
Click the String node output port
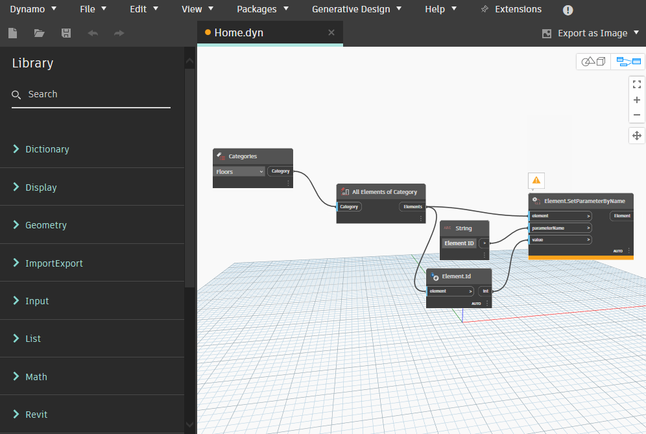[484, 243]
